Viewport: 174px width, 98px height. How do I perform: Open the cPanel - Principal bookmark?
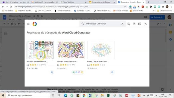coord(121,11)
